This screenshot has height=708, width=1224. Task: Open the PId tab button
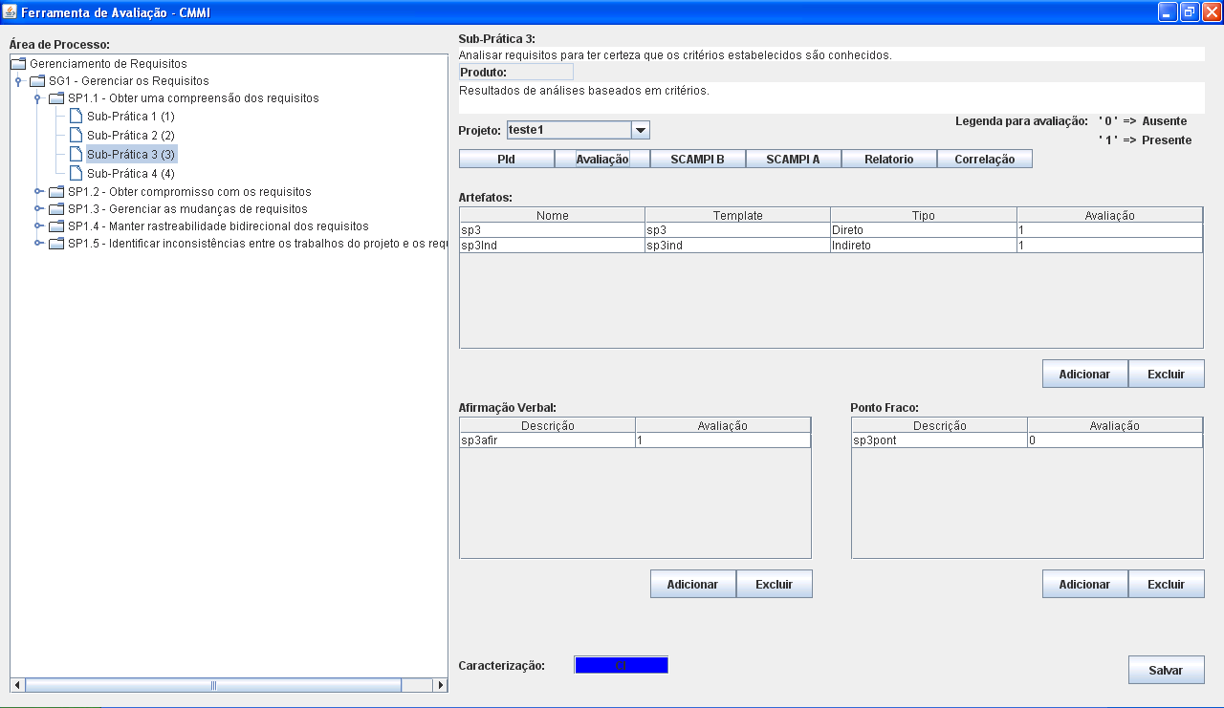[x=507, y=160]
